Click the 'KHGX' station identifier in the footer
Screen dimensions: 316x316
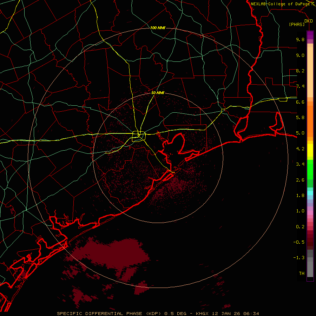[202, 314]
